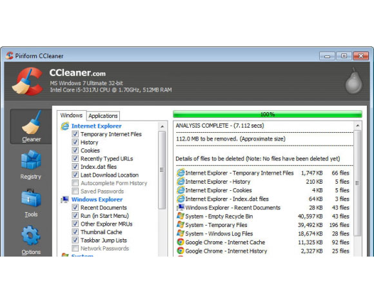Image resolution: width=374 pixels, height=303 pixels.
Task: Click the green 100% progress bar
Action: pyautogui.click(x=268, y=114)
